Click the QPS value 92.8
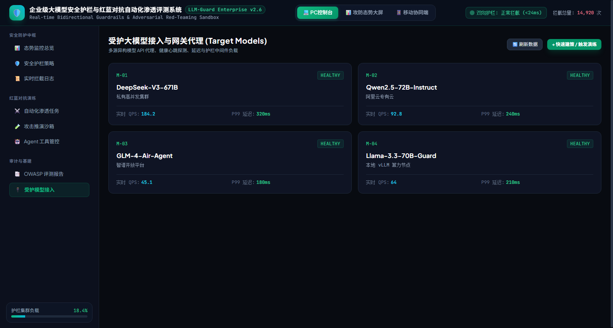The width and height of the screenshot is (613, 328). pyautogui.click(x=396, y=114)
